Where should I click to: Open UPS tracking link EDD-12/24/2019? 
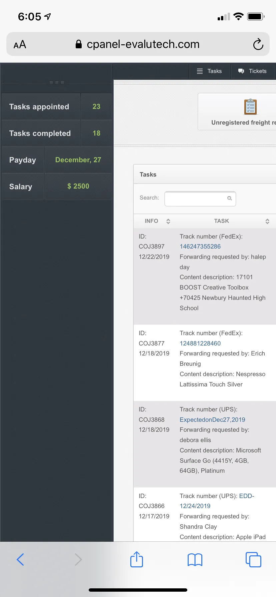[x=217, y=501]
